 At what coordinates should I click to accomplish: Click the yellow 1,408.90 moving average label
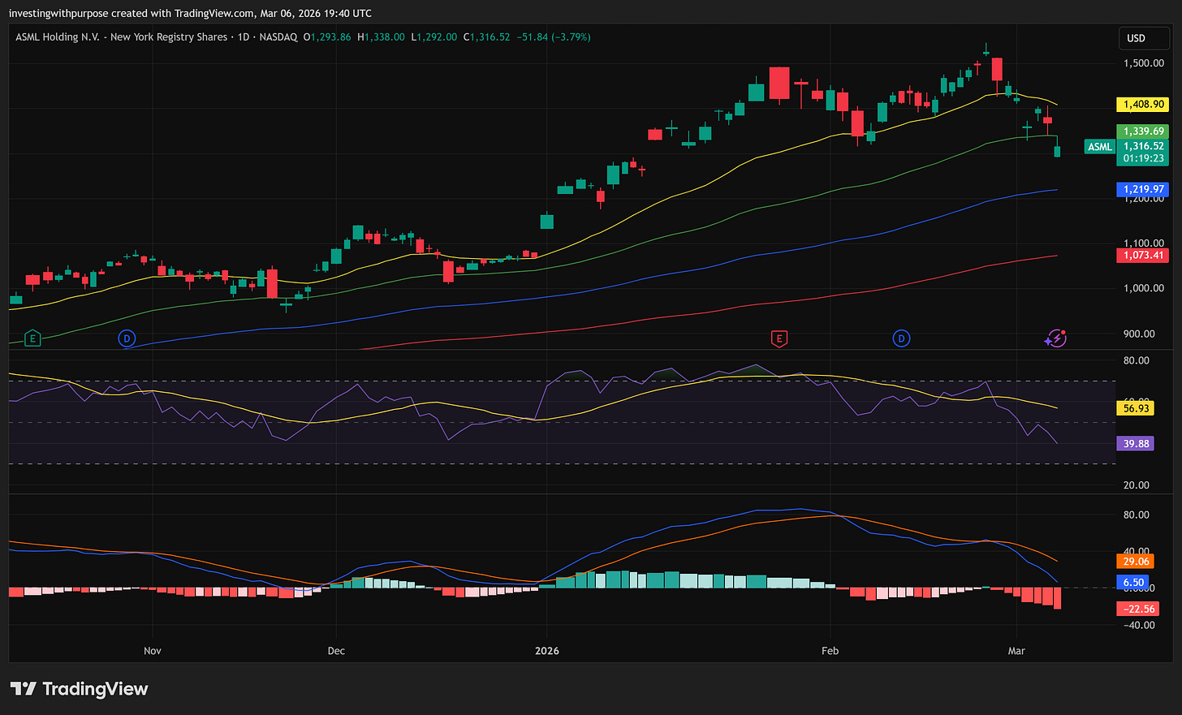(1143, 104)
